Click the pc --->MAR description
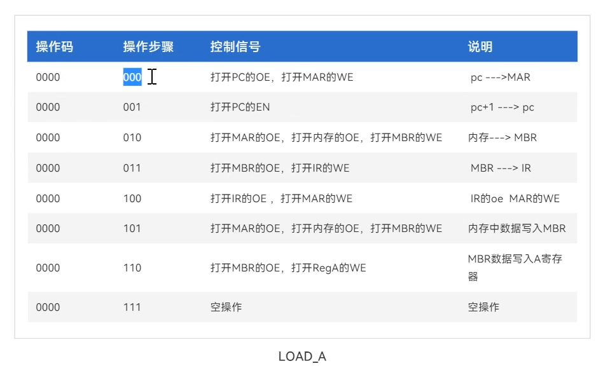 point(500,78)
